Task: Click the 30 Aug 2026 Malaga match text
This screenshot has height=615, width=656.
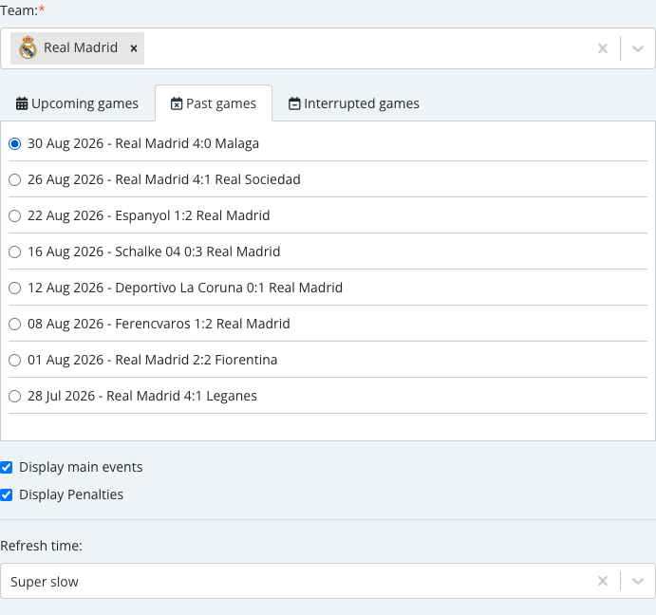Action: pyautogui.click(x=143, y=143)
